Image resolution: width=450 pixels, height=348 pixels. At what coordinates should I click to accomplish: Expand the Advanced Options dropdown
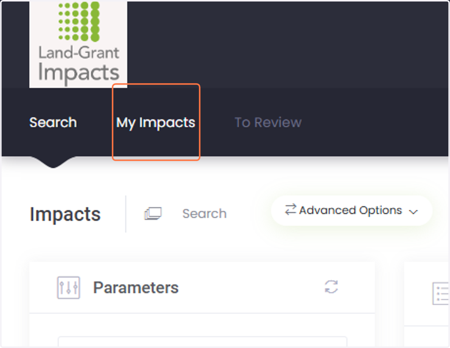click(351, 211)
